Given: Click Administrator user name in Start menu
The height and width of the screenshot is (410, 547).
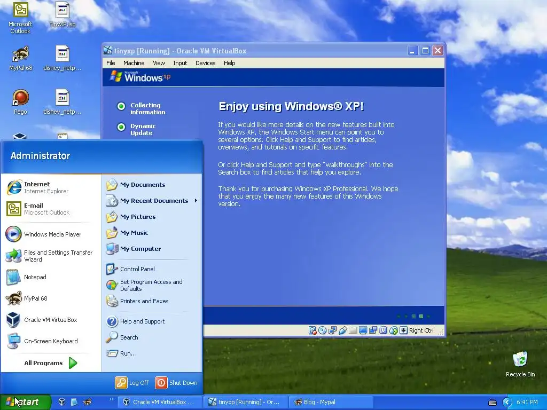Looking at the screenshot, I should 40,156.
